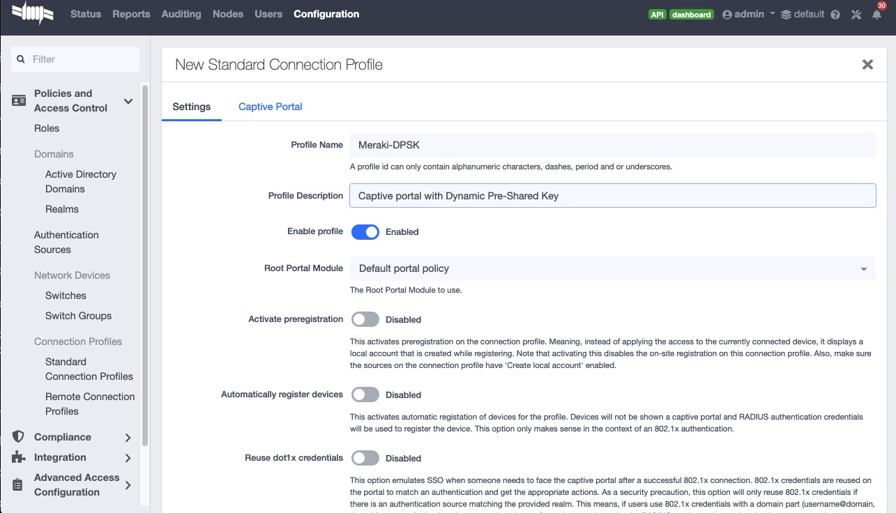Switch to the Captive Portal tab

pyautogui.click(x=270, y=107)
